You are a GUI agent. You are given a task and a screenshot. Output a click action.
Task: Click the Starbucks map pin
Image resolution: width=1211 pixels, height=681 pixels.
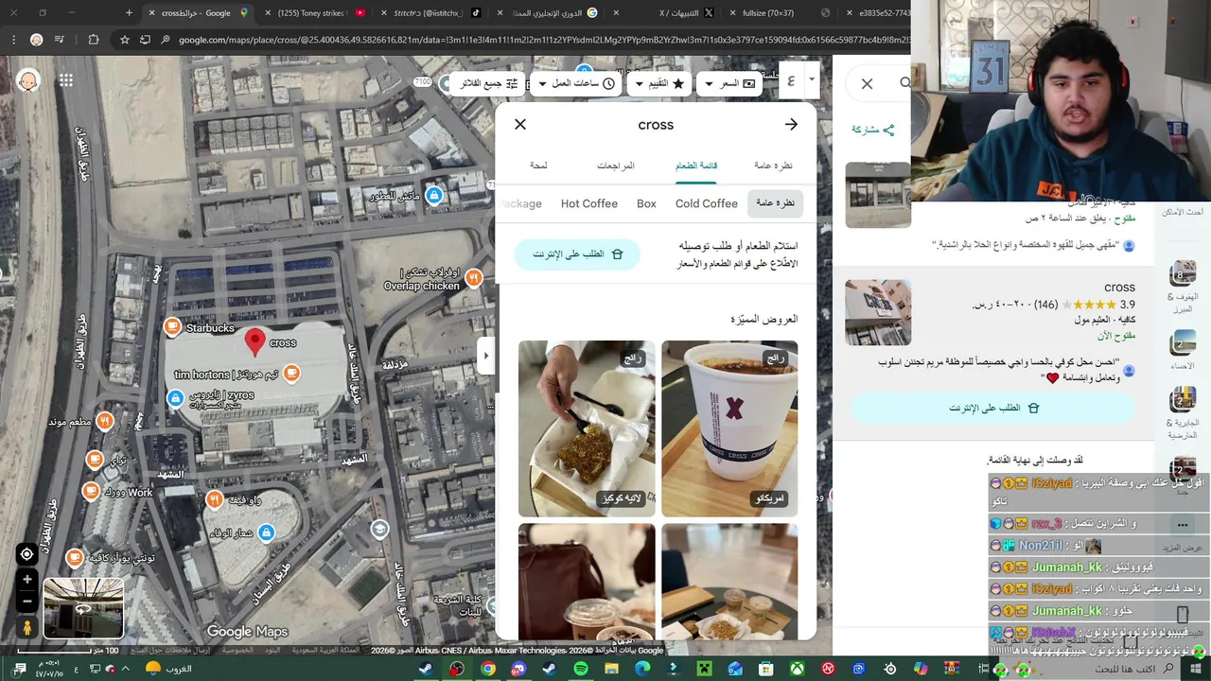(x=172, y=327)
